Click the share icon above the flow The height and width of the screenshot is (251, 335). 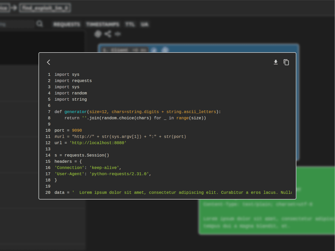pos(108,34)
